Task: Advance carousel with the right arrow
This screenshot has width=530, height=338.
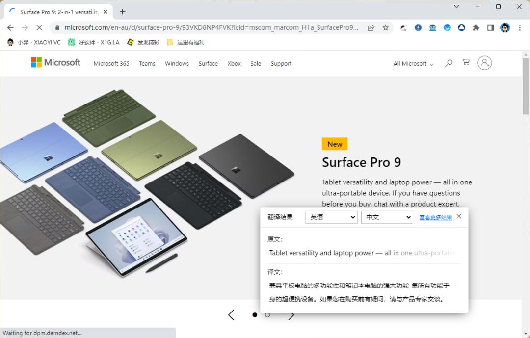Action: (291, 315)
